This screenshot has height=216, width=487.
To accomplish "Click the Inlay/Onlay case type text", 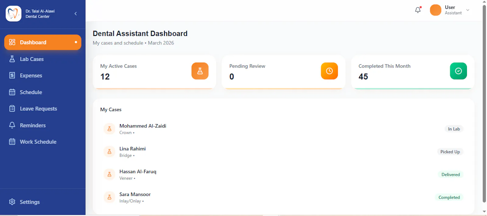I will 130,201.
